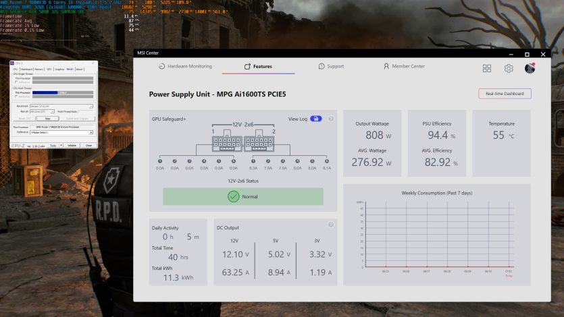Click the Hardware Monitoring clock icon

tap(162, 66)
